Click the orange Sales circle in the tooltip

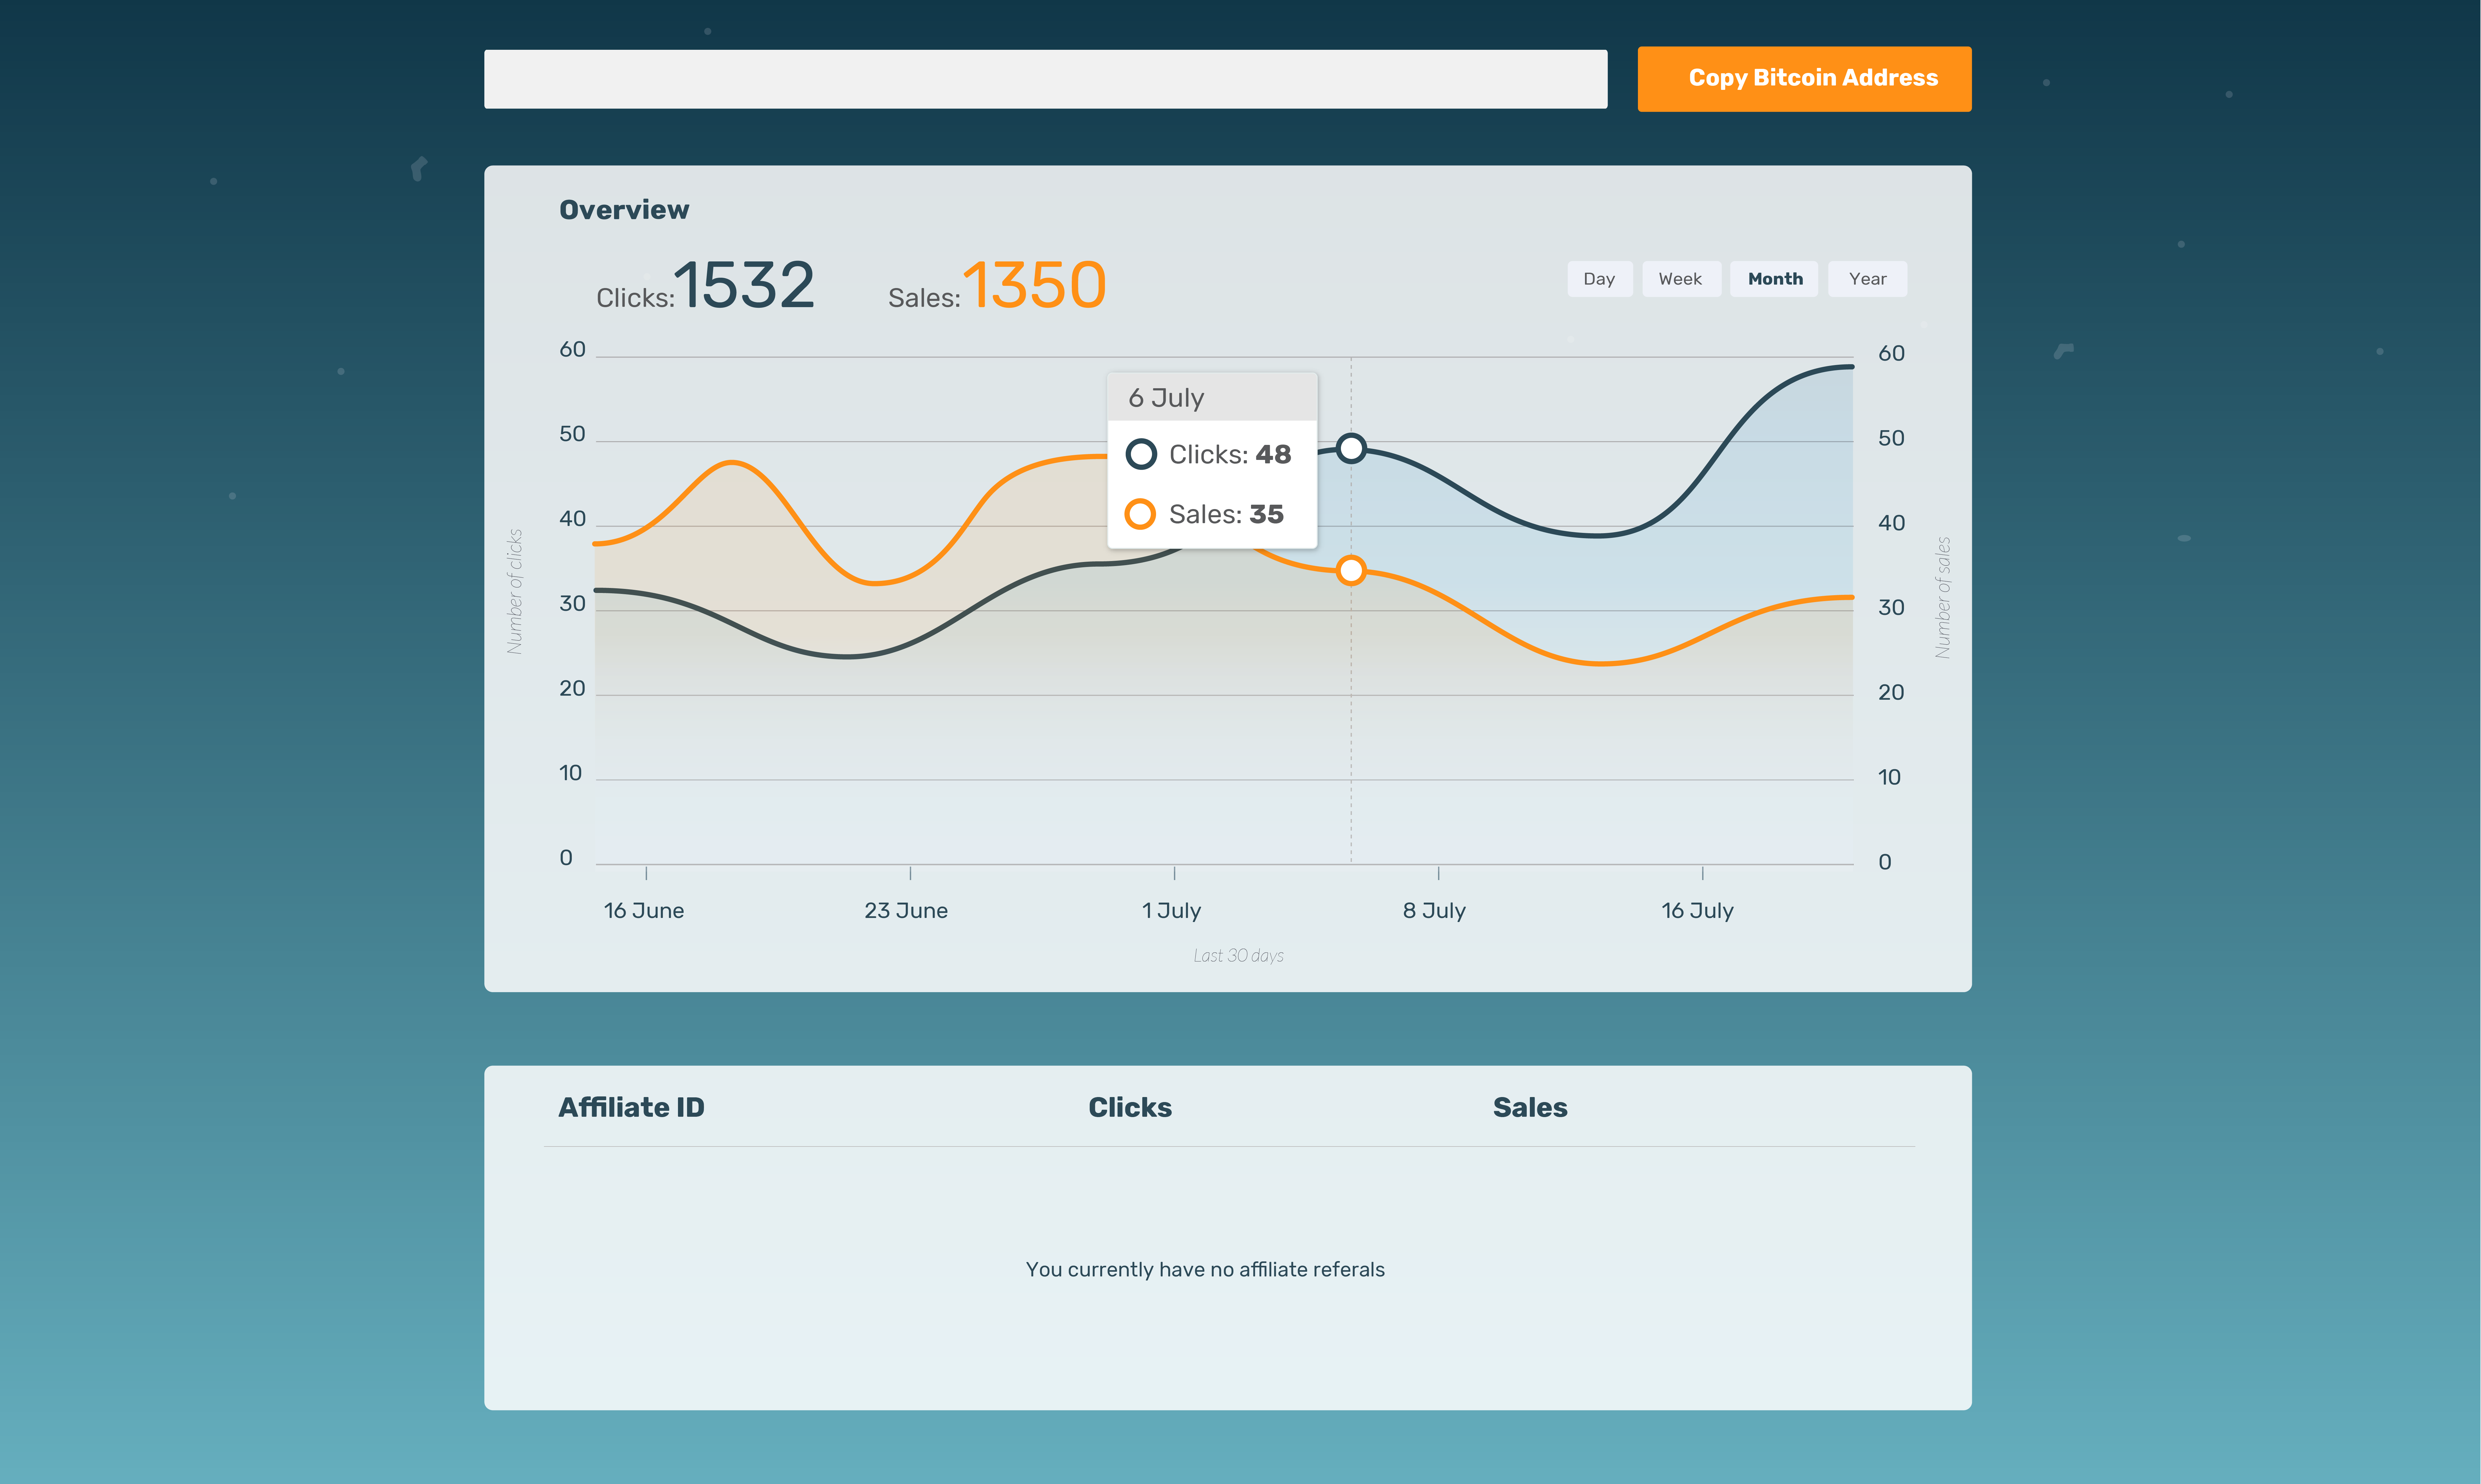pyautogui.click(x=1140, y=514)
